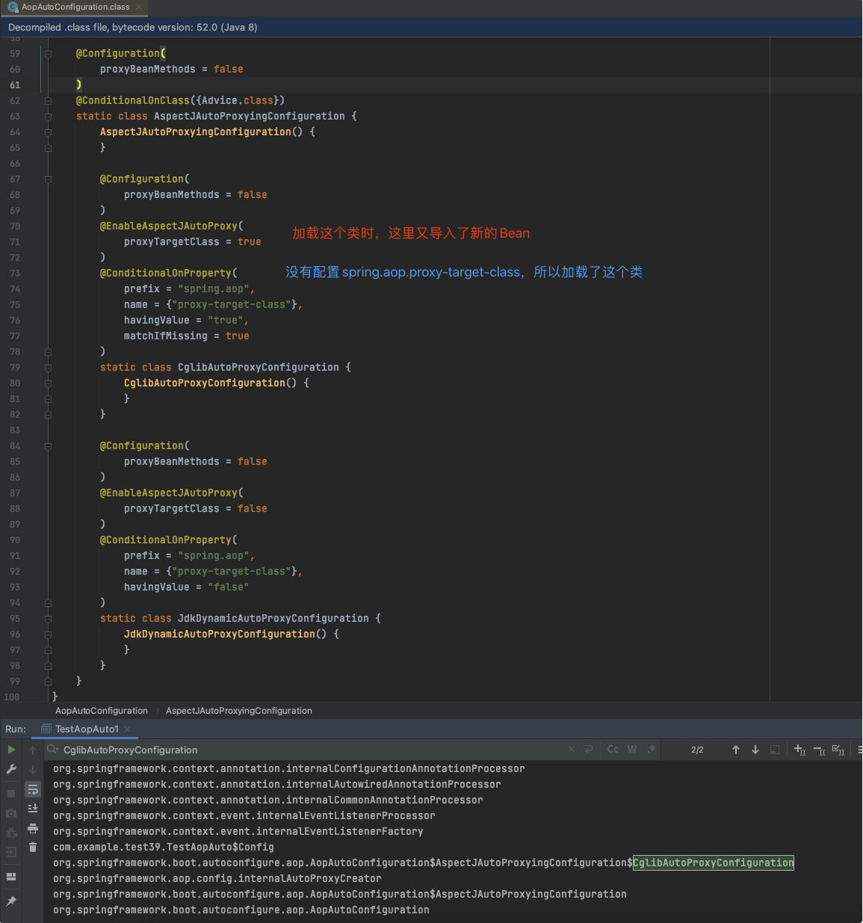Select the AopAutoConfiguration.class editor tab
Viewport: 863px width, 923px height.
(x=75, y=7)
